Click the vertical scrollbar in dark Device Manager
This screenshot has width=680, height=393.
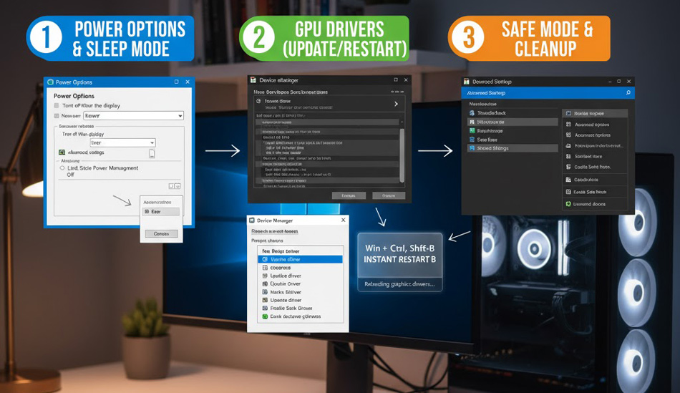pyautogui.click(x=402, y=154)
